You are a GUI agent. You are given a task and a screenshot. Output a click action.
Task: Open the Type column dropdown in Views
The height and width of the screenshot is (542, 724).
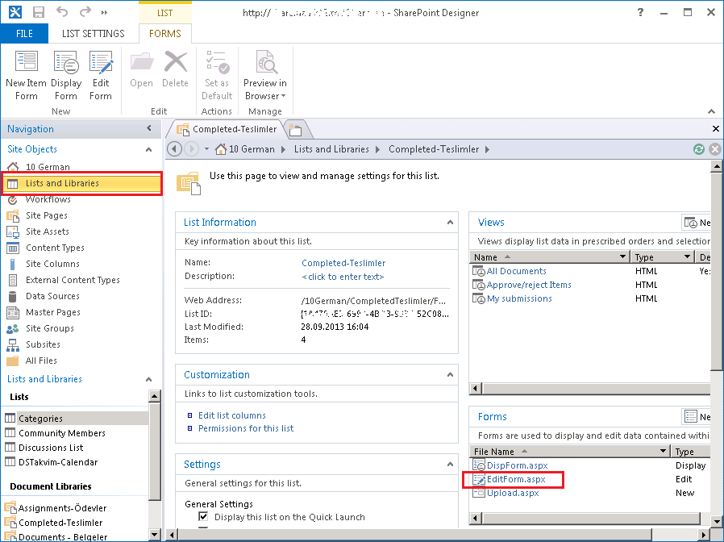point(687,256)
